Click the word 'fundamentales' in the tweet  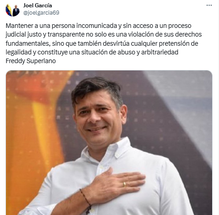(28, 43)
